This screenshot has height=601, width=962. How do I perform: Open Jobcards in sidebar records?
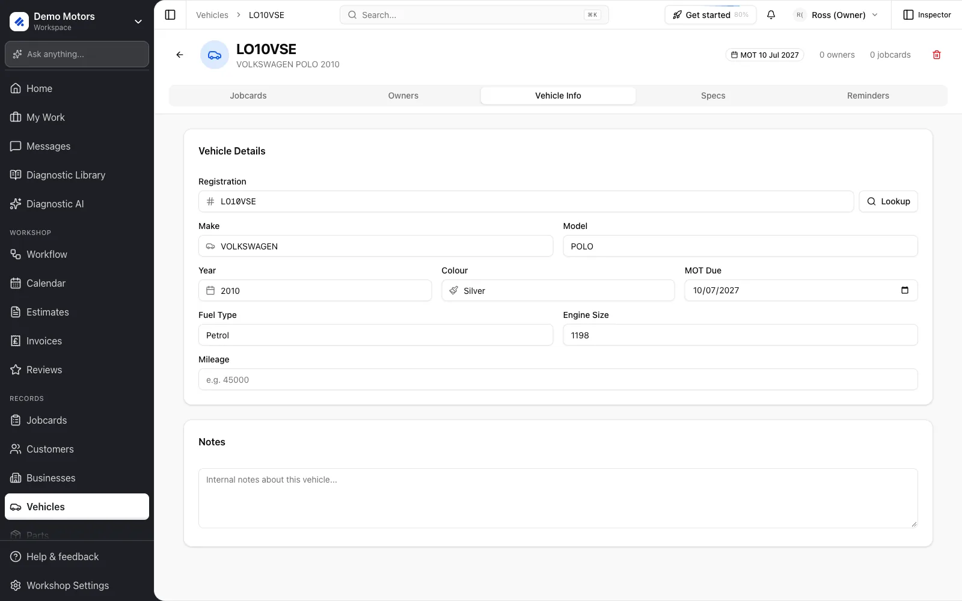tap(77, 420)
